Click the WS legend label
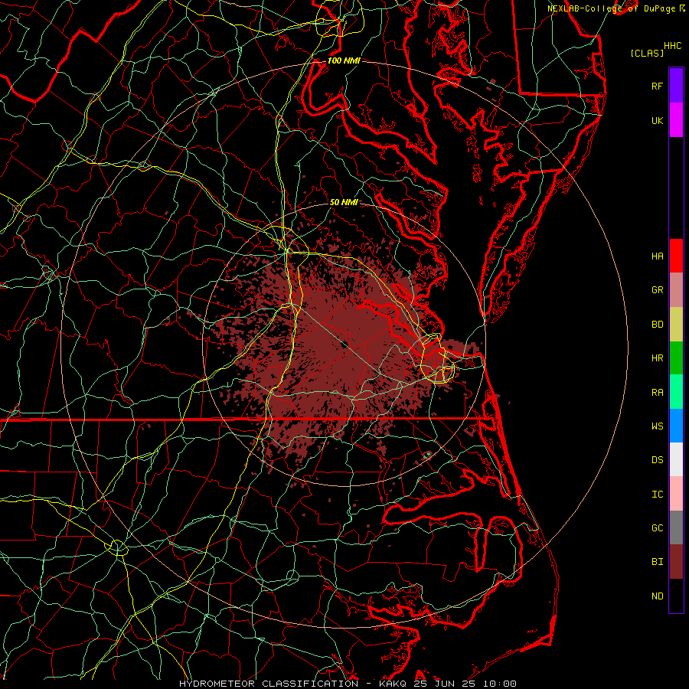The height and width of the screenshot is (689, 689). pyautogui.click(x=657, y=426)
